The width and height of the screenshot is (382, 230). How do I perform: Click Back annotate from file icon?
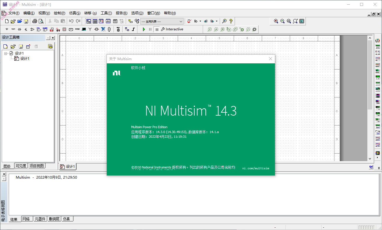click(x=206, y=21)
